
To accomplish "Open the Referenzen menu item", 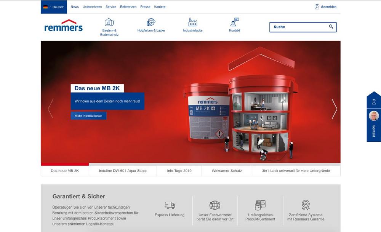I will pos(128,7).
